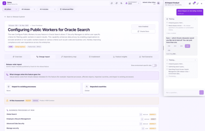Click the What changes when feature goes live icon
This screenshot has height=131, width=205.
[x=7, y=75]
